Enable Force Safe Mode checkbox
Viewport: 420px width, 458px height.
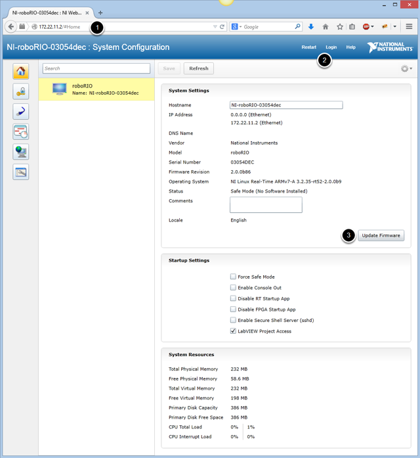(233, 277)
